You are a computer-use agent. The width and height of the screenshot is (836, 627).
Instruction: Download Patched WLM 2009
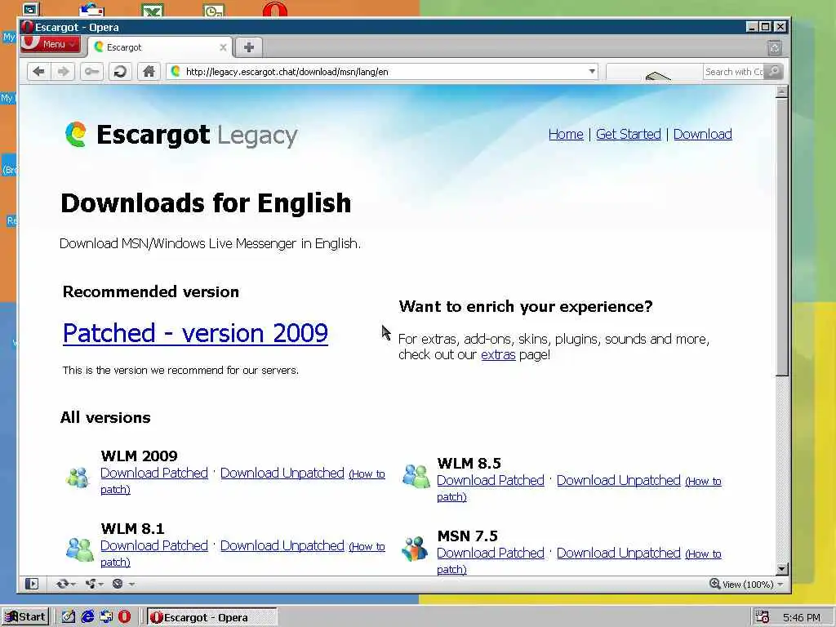(154, 473)
